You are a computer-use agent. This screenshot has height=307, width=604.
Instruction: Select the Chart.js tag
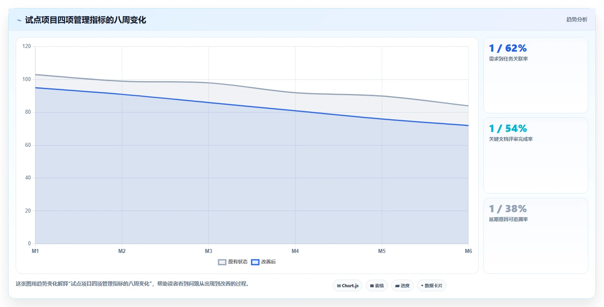(x=348, y=286)
